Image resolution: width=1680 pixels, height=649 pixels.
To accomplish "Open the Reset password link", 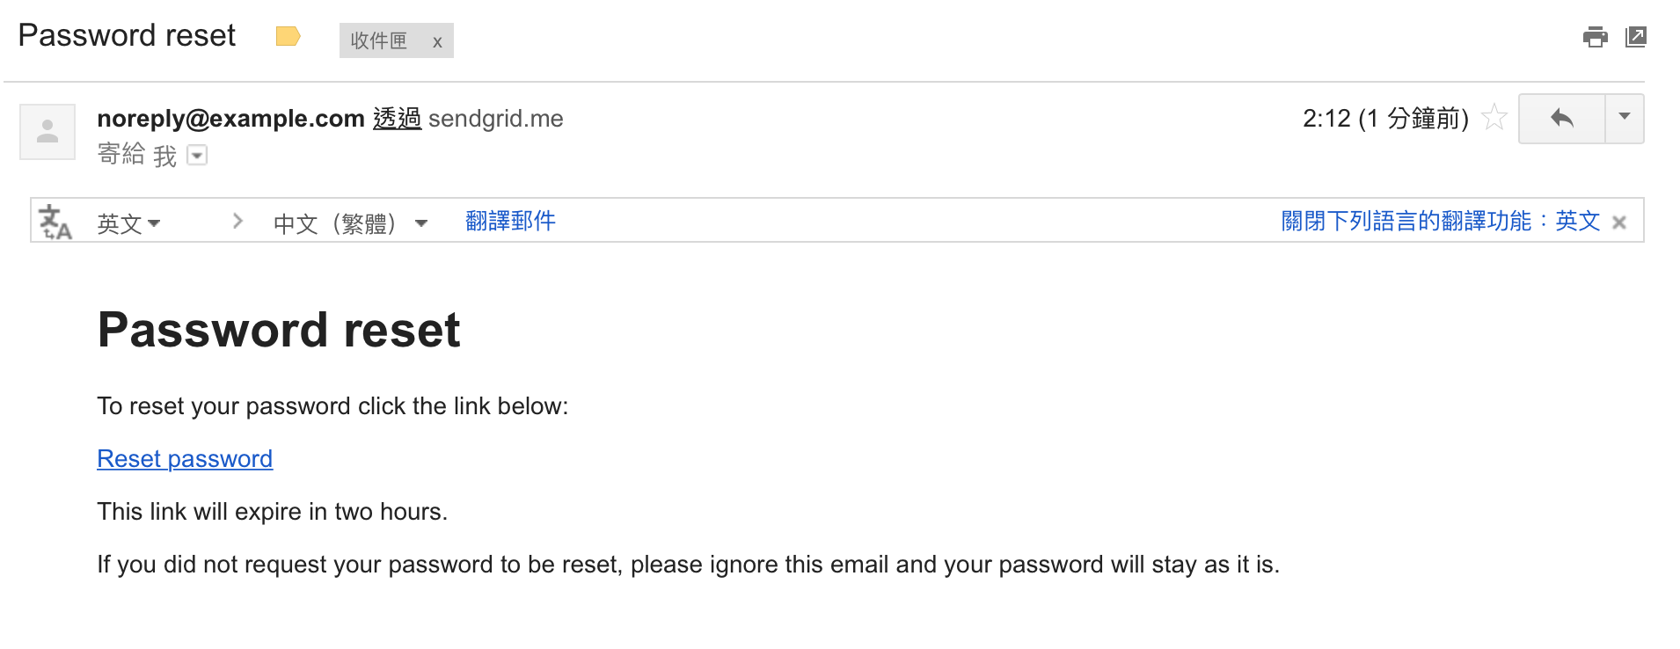I will [x=185, y=459].
